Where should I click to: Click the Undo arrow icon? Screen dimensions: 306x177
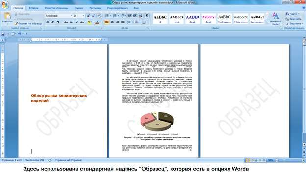coord(19,34)
